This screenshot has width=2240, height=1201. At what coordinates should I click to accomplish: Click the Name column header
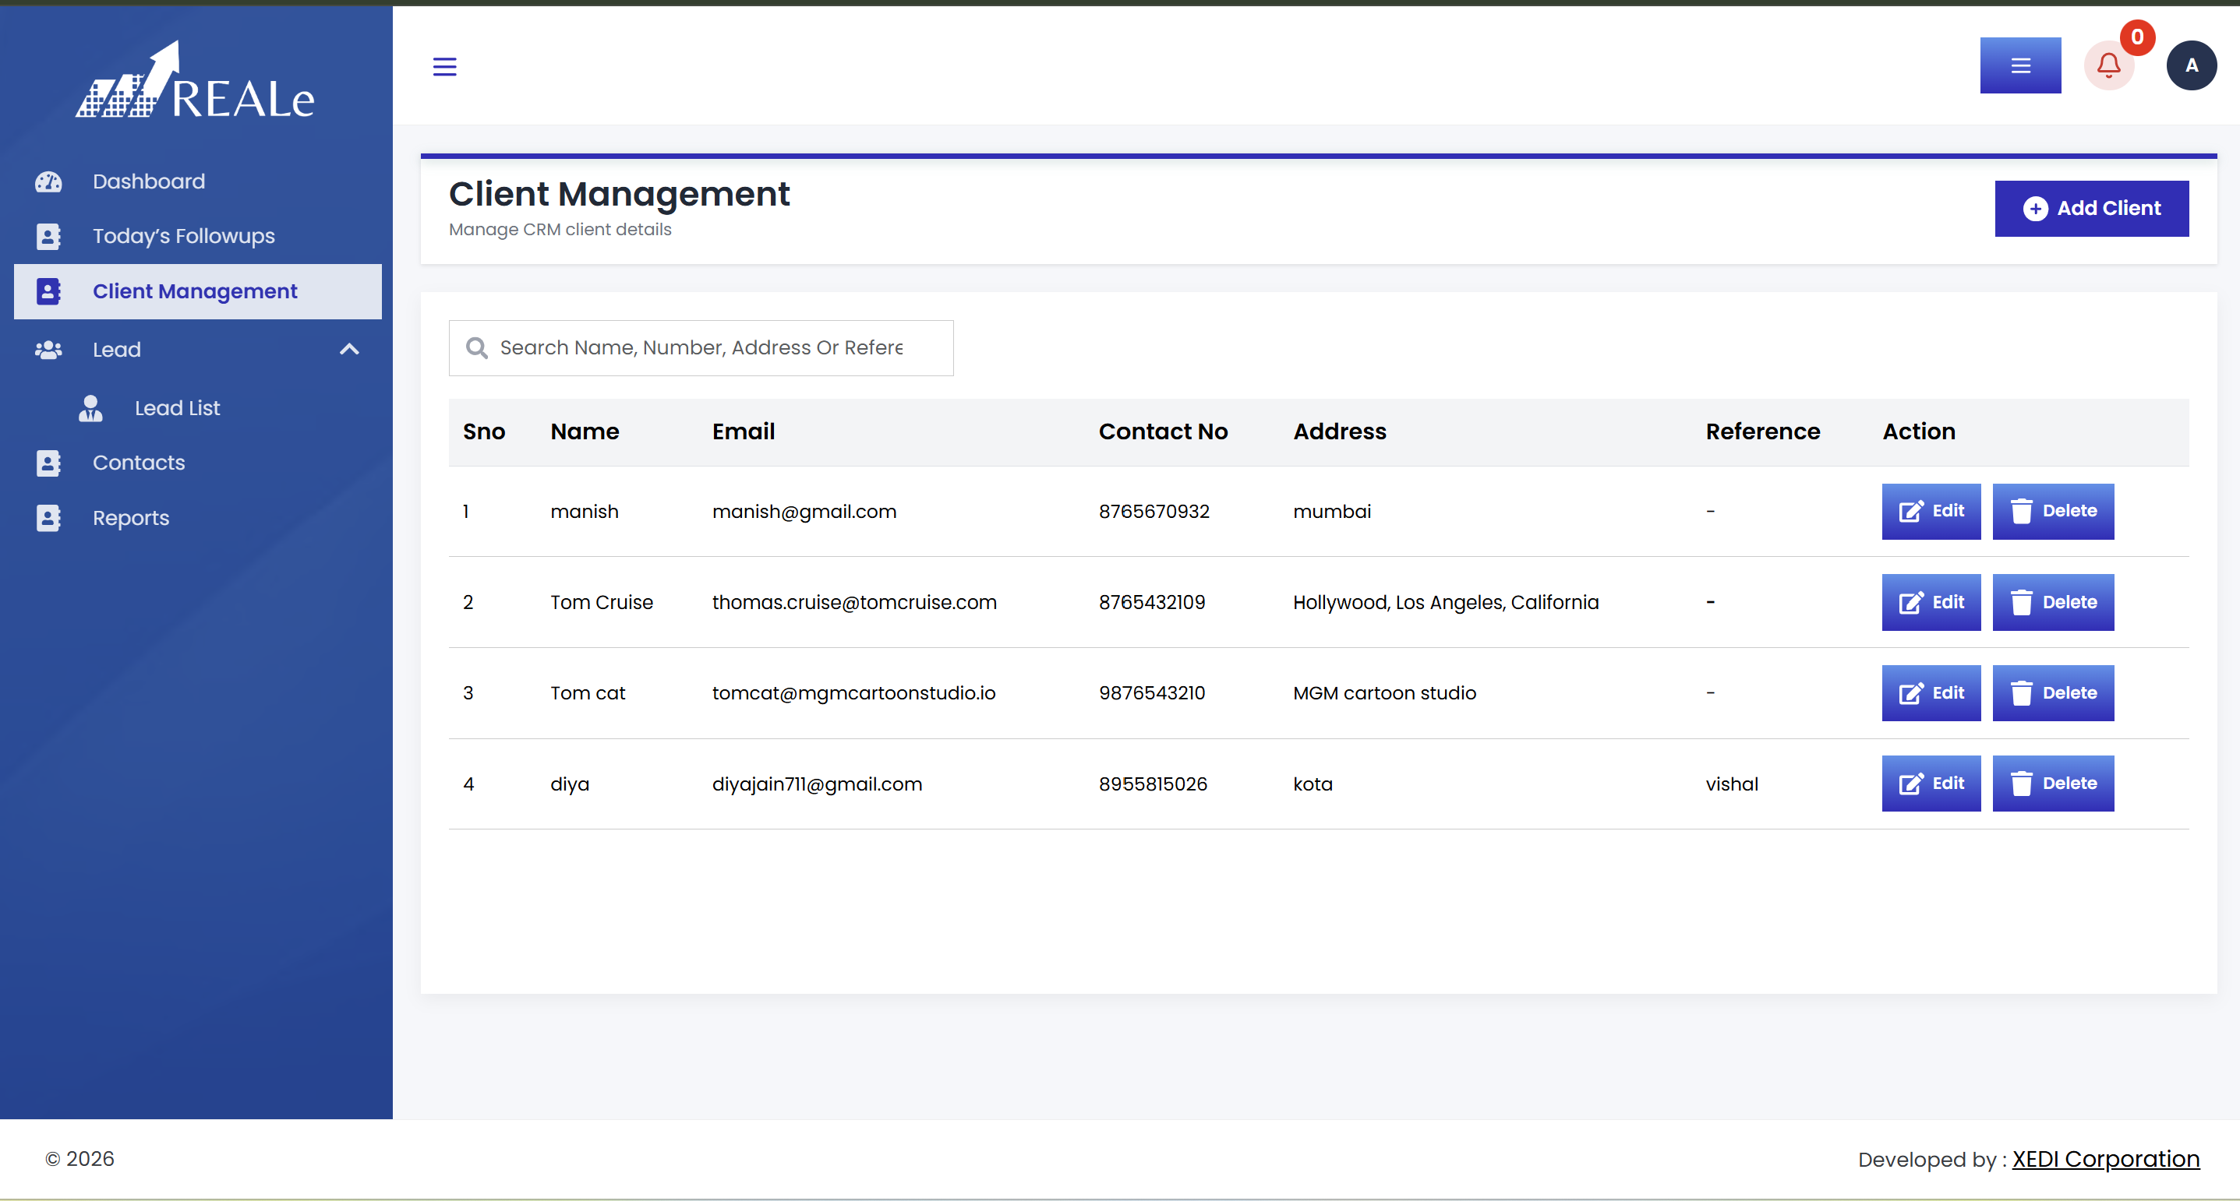coord(585,432)
